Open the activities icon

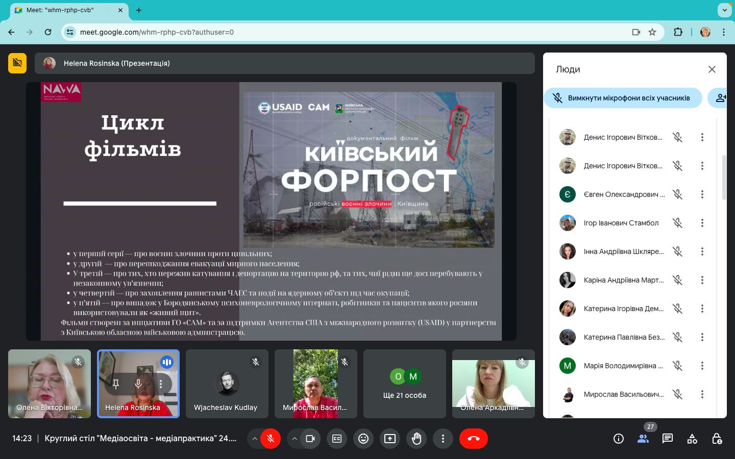692,439
